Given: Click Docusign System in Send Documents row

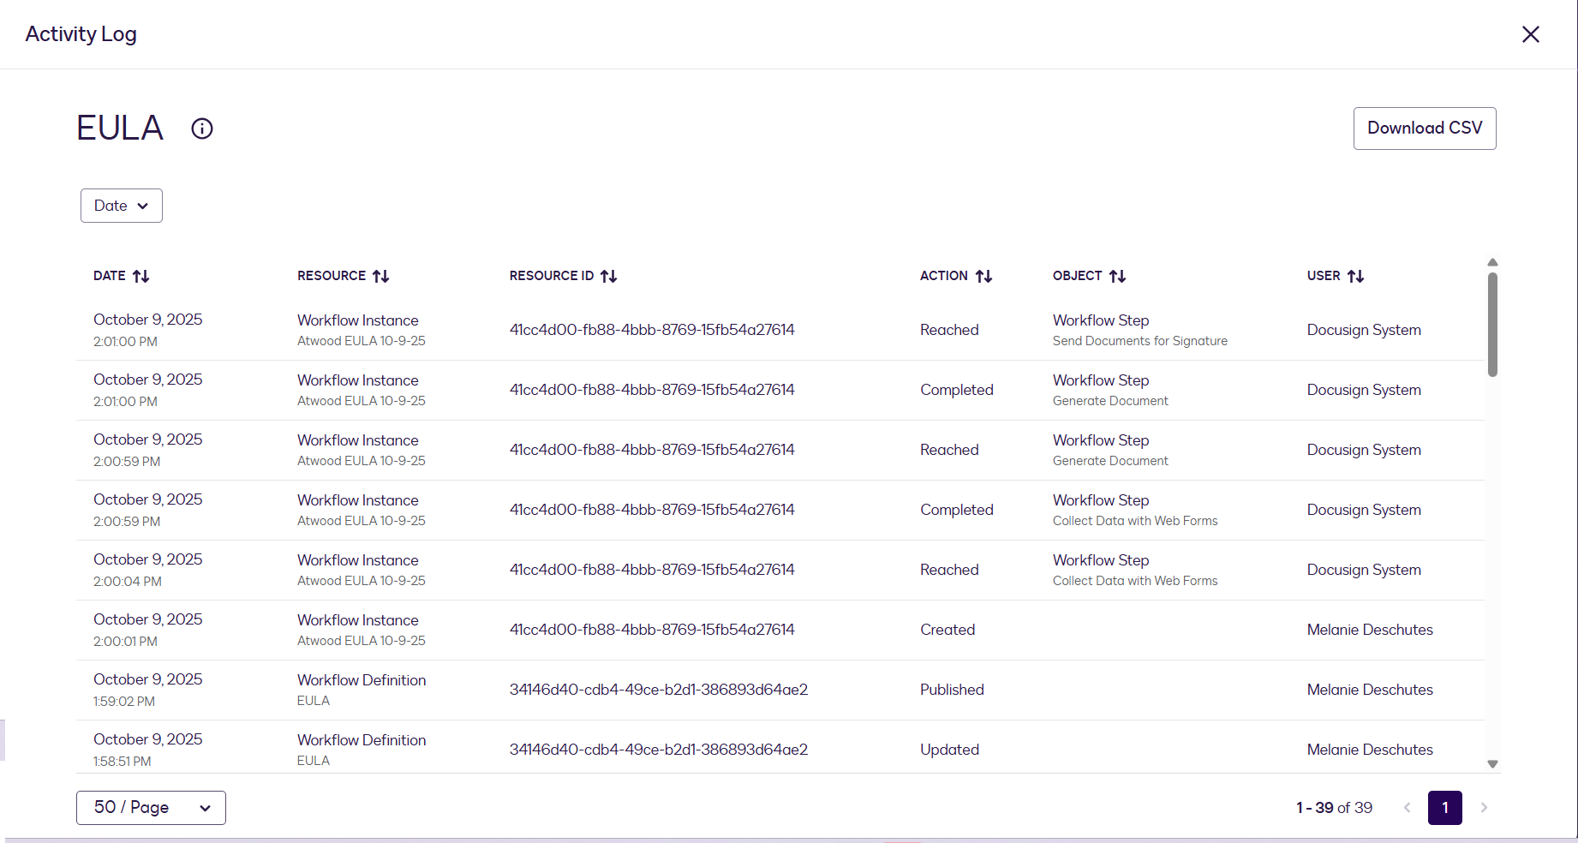Looking at the screenshot, I should click(x=1364, y=330).
